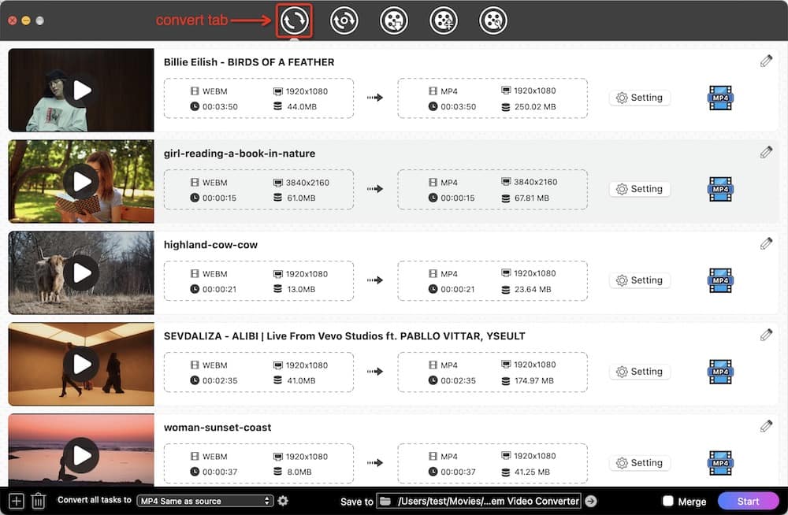Open Setting for SEVDALIZA - ALIBI video

pos(639,372)
